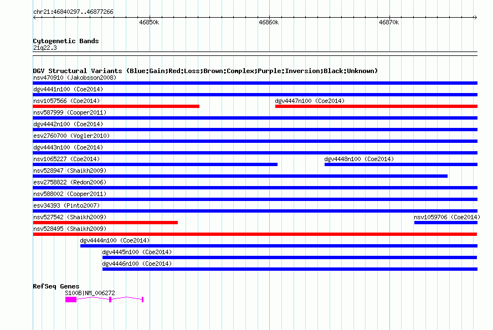
Task: Select the short blue nsv1059706 bar
Action: tap(446, 223)
